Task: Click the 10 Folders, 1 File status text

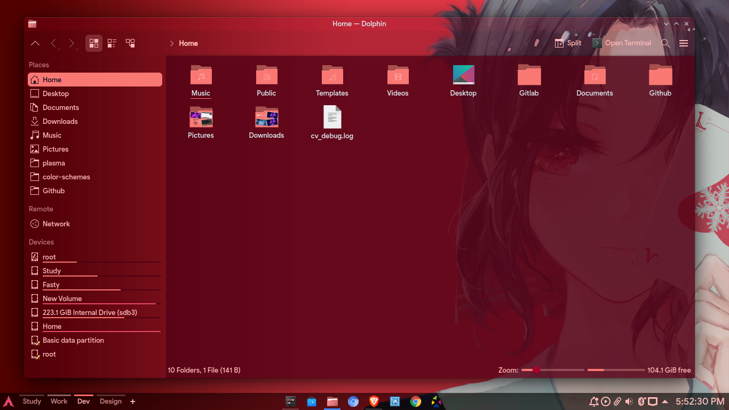Action: click(x=204, y=370)
